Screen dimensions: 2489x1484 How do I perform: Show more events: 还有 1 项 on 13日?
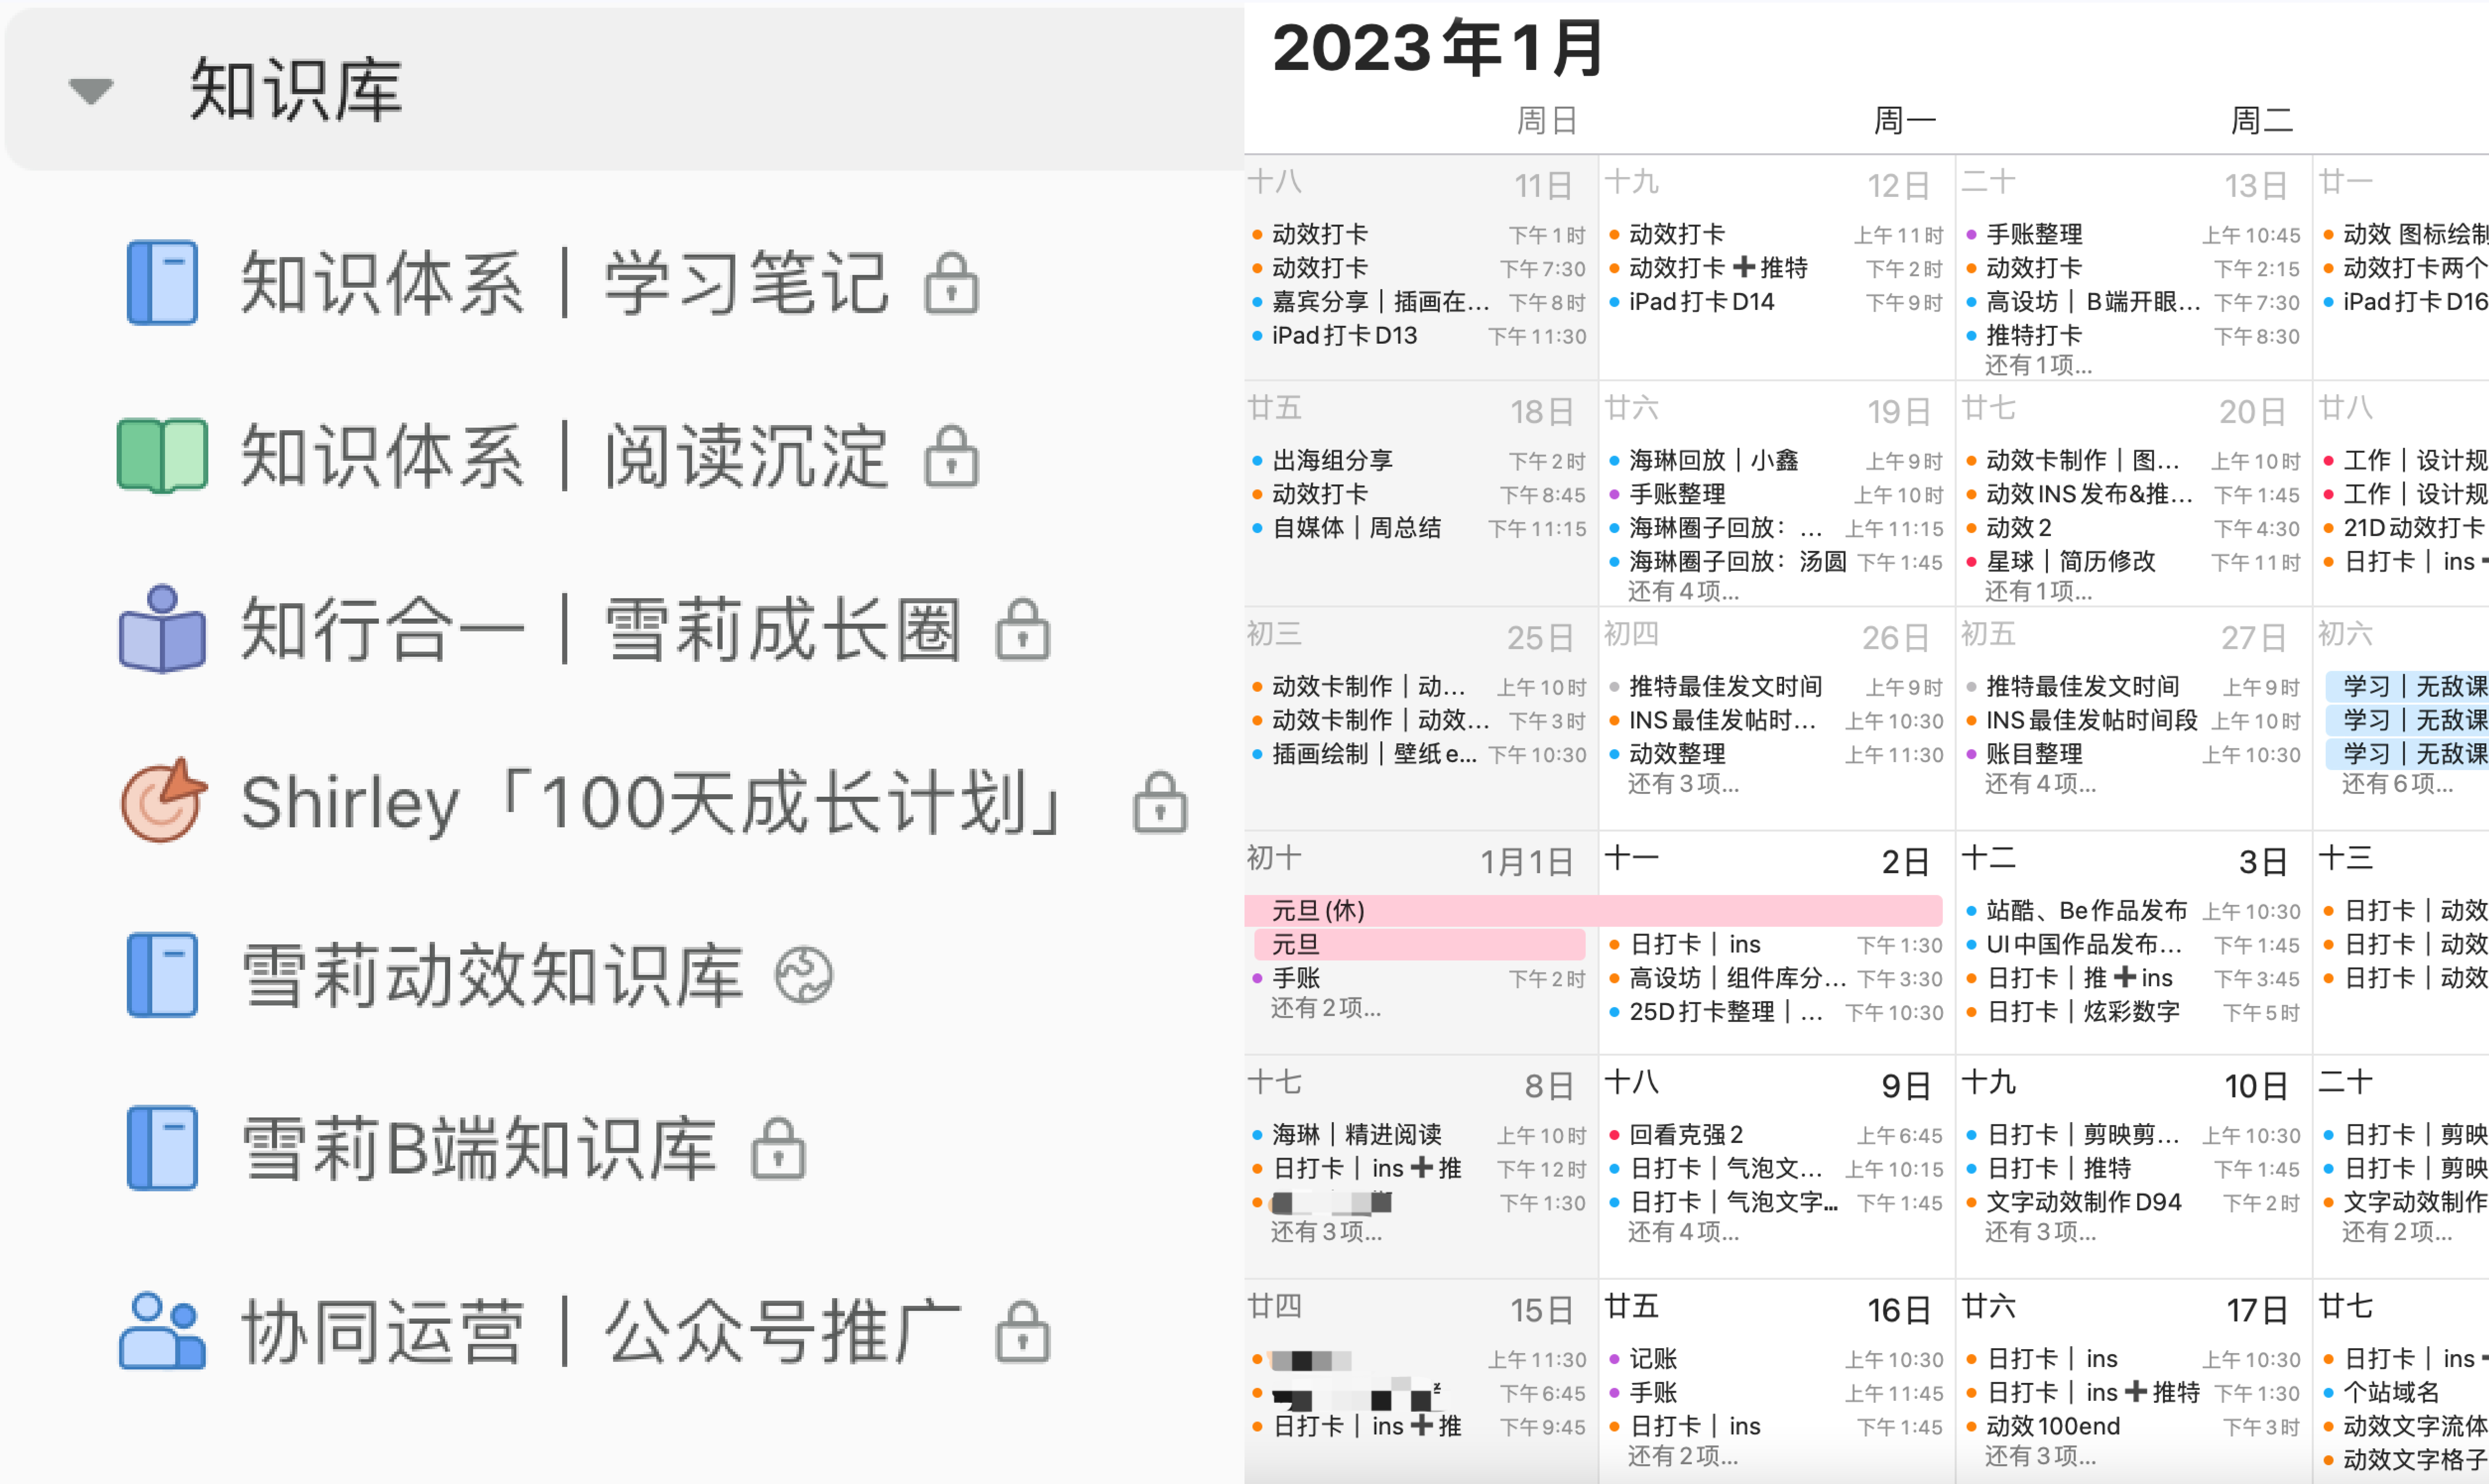click(2038, 366)
